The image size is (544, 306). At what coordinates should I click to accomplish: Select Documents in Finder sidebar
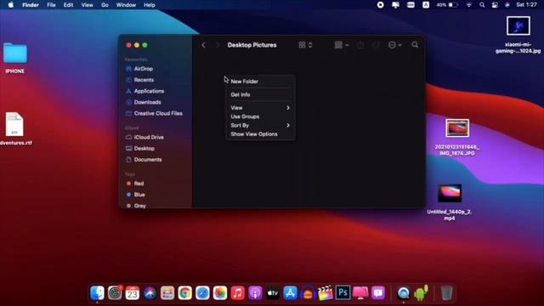144,160
